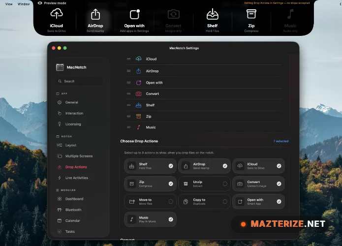This screenshot has width=342, height=246.
Task: Deselect the Open with Smart App checkbox
Action: pos(279,202)
